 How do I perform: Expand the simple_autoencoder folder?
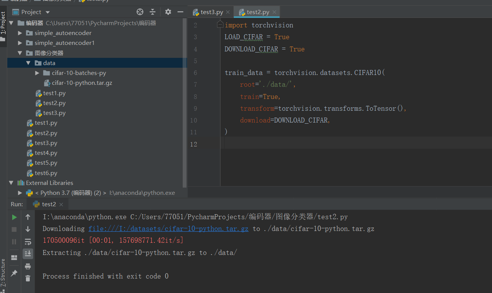pos(20,33)
